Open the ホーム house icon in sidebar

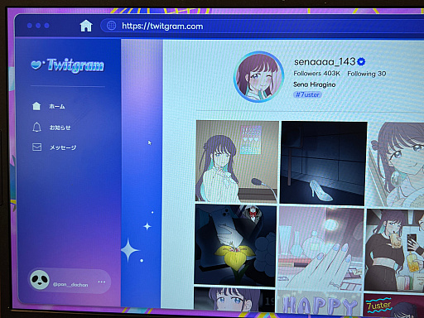(36, 106)
